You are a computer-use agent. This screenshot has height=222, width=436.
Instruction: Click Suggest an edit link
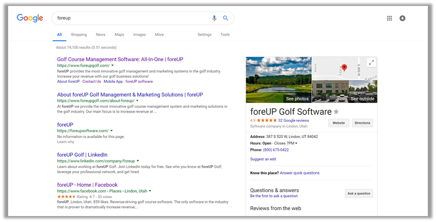pyautogui.click(x=263, y=159)
